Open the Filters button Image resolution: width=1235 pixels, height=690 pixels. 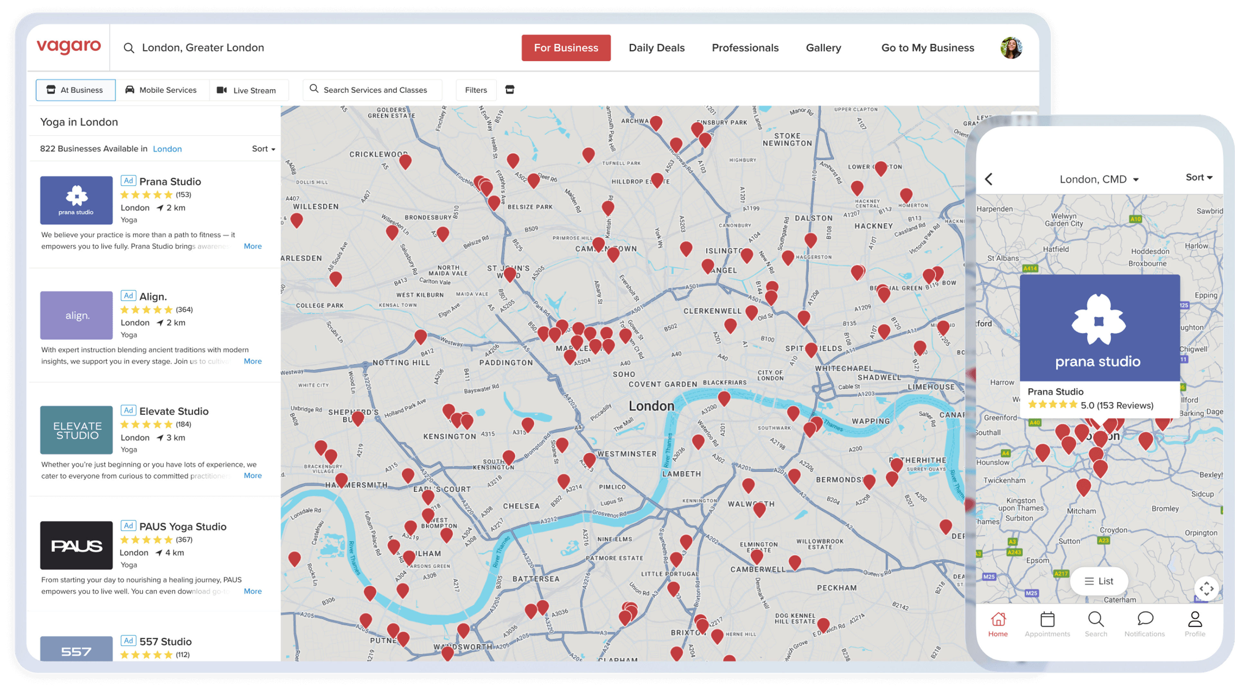[476, 90]
